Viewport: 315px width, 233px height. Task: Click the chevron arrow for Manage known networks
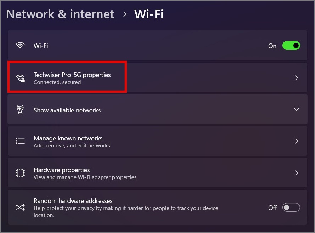(297, 141)
